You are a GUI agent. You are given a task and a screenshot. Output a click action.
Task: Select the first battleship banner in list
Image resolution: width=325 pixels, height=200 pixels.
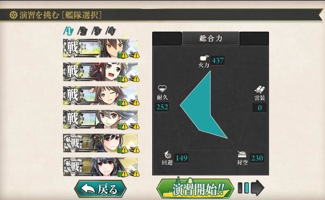point(100,48)
